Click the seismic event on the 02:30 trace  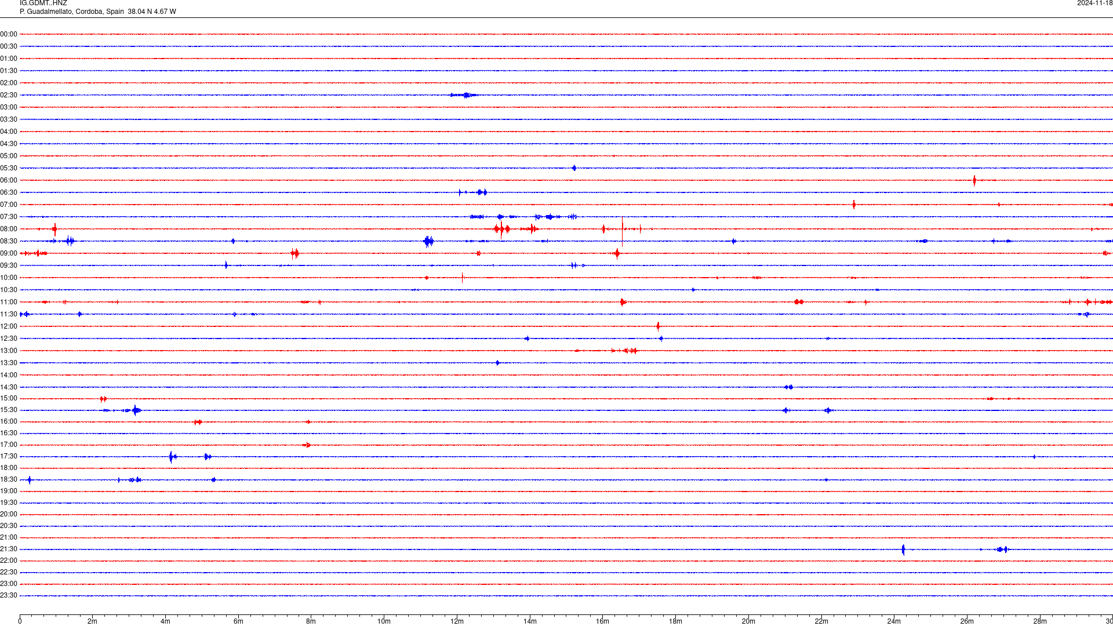point(464,95)
